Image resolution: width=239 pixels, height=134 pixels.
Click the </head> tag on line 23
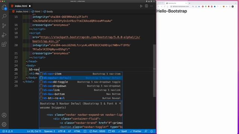tap(31, 61)
